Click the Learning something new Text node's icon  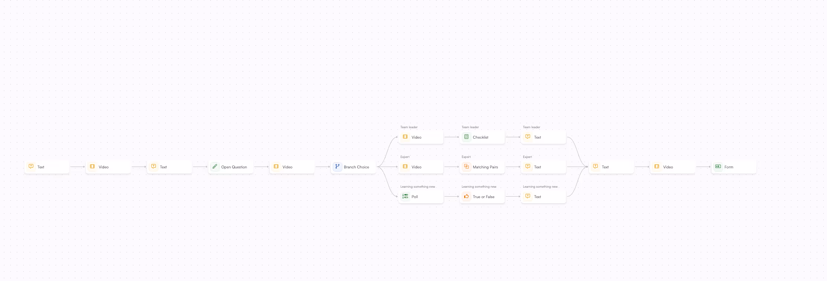pos(528,196)
